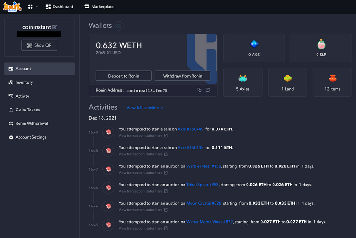
Task: View transaction status for Moon Crystal auction
Action: click(143, 210)
